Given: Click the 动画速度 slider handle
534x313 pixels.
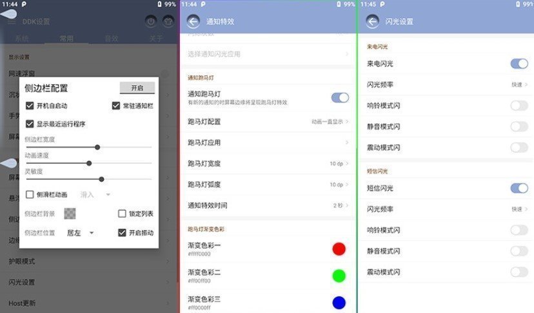Looking at the screenshot, I should pos(89,164).
